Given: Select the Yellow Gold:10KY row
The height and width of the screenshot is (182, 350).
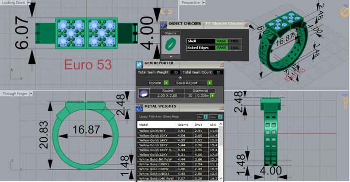Looking at the screenshot, I should pos(178,136).
